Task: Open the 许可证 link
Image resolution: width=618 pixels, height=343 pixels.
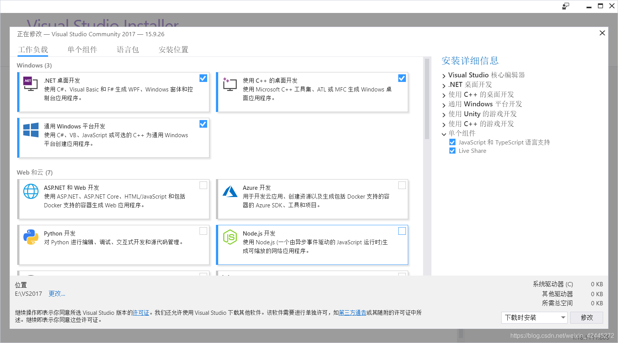Action: point(141,313)
